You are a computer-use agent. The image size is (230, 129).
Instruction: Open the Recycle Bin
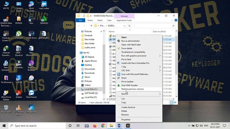point(6,109)
